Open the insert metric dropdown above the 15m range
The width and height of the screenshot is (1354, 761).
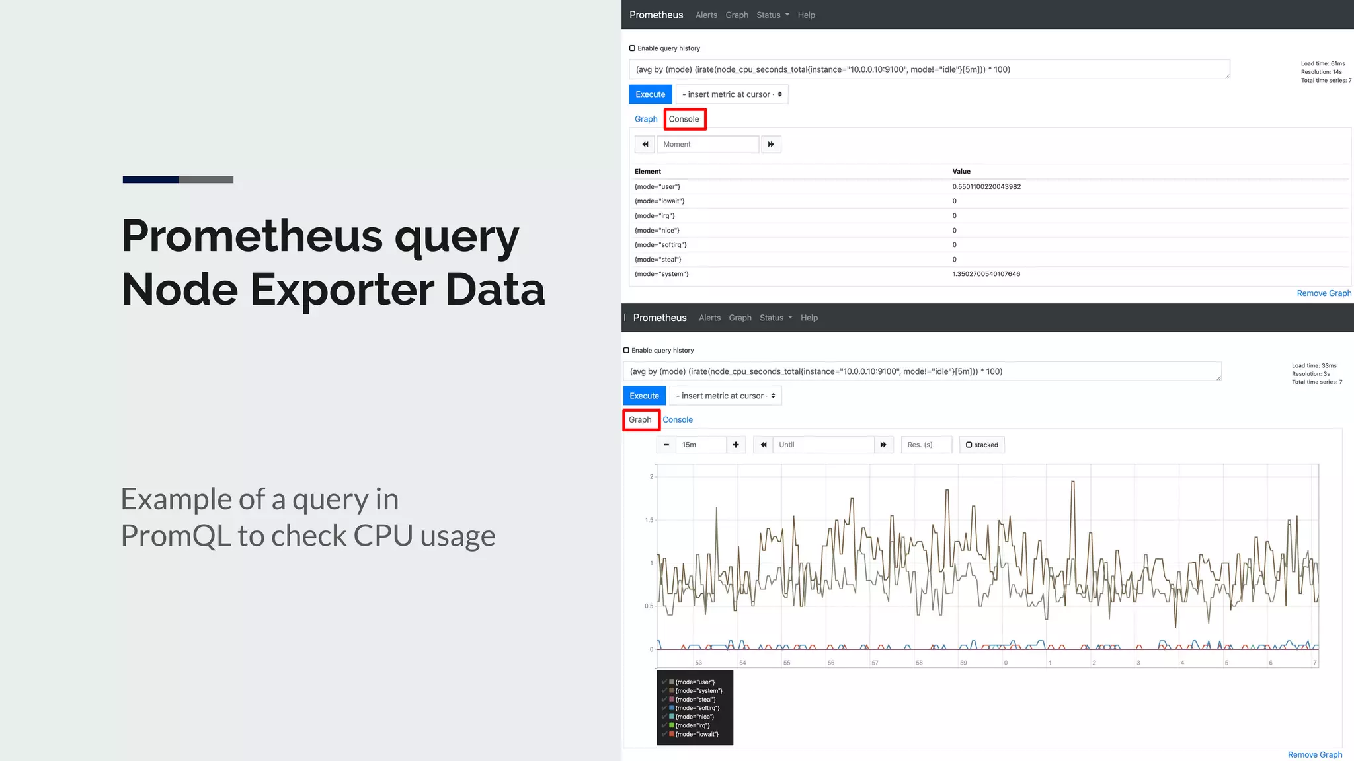[x=725, y=396]
